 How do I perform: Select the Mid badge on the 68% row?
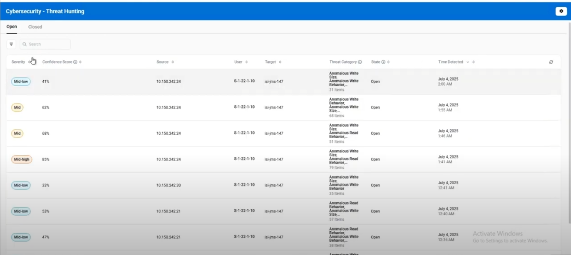pos(17,134)
